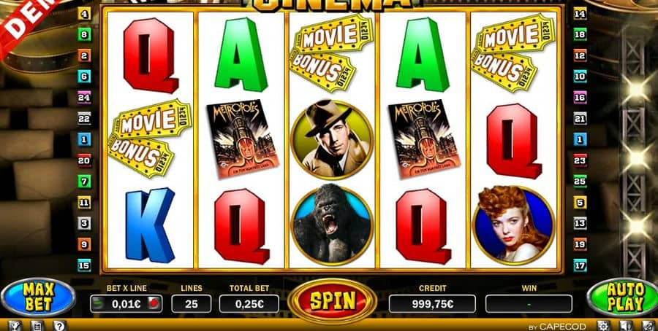Screen dimensions: 658x331
Task: Select payline 4 marker on left
Action: 84,14
